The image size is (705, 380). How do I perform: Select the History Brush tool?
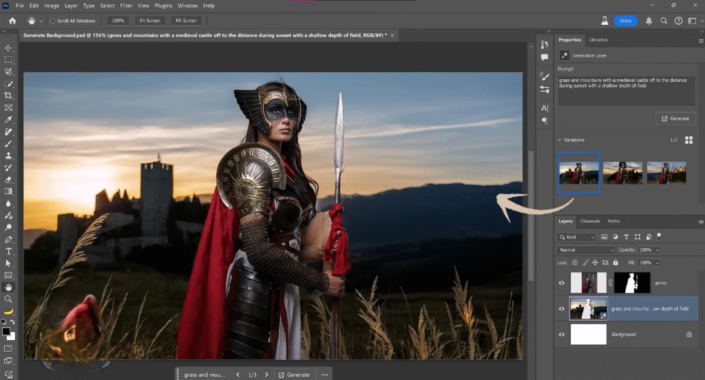pos(8,168)
